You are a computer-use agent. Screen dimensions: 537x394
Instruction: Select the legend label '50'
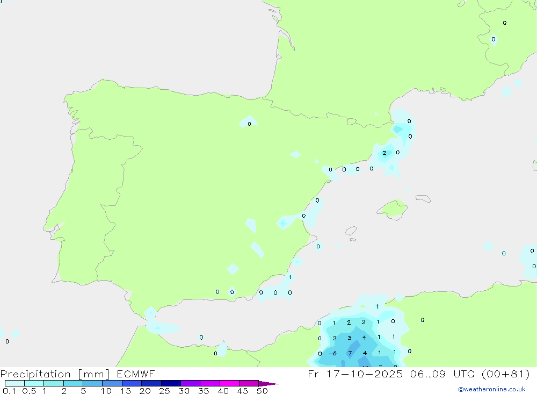[x=263, y=391]
